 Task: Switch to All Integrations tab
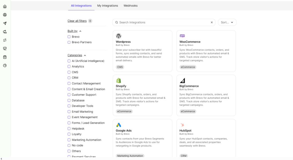pyautogui.click(x=81, y=6)
